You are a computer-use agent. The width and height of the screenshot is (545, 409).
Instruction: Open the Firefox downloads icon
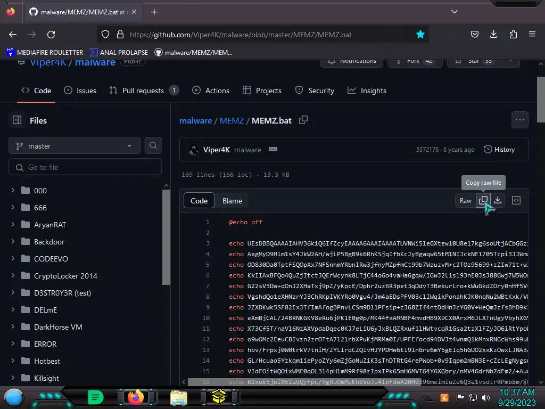pos(493,34)
